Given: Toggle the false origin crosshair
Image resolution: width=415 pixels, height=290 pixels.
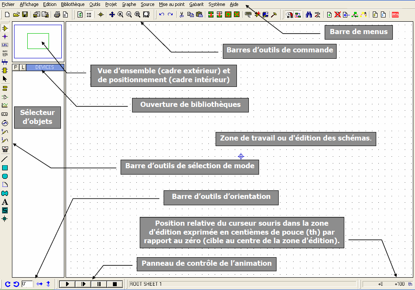Looking at the screenshot, I should (x=101, y=14).
